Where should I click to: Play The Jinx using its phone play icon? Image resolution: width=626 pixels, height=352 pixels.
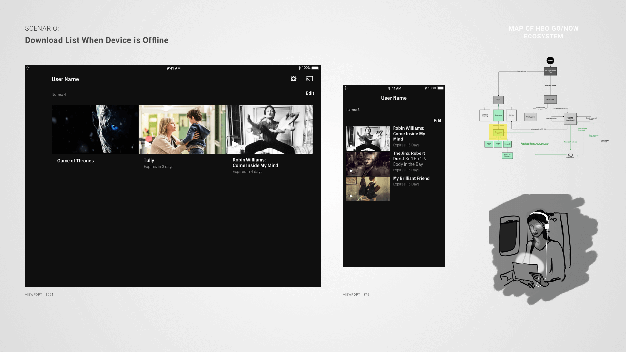351,171
